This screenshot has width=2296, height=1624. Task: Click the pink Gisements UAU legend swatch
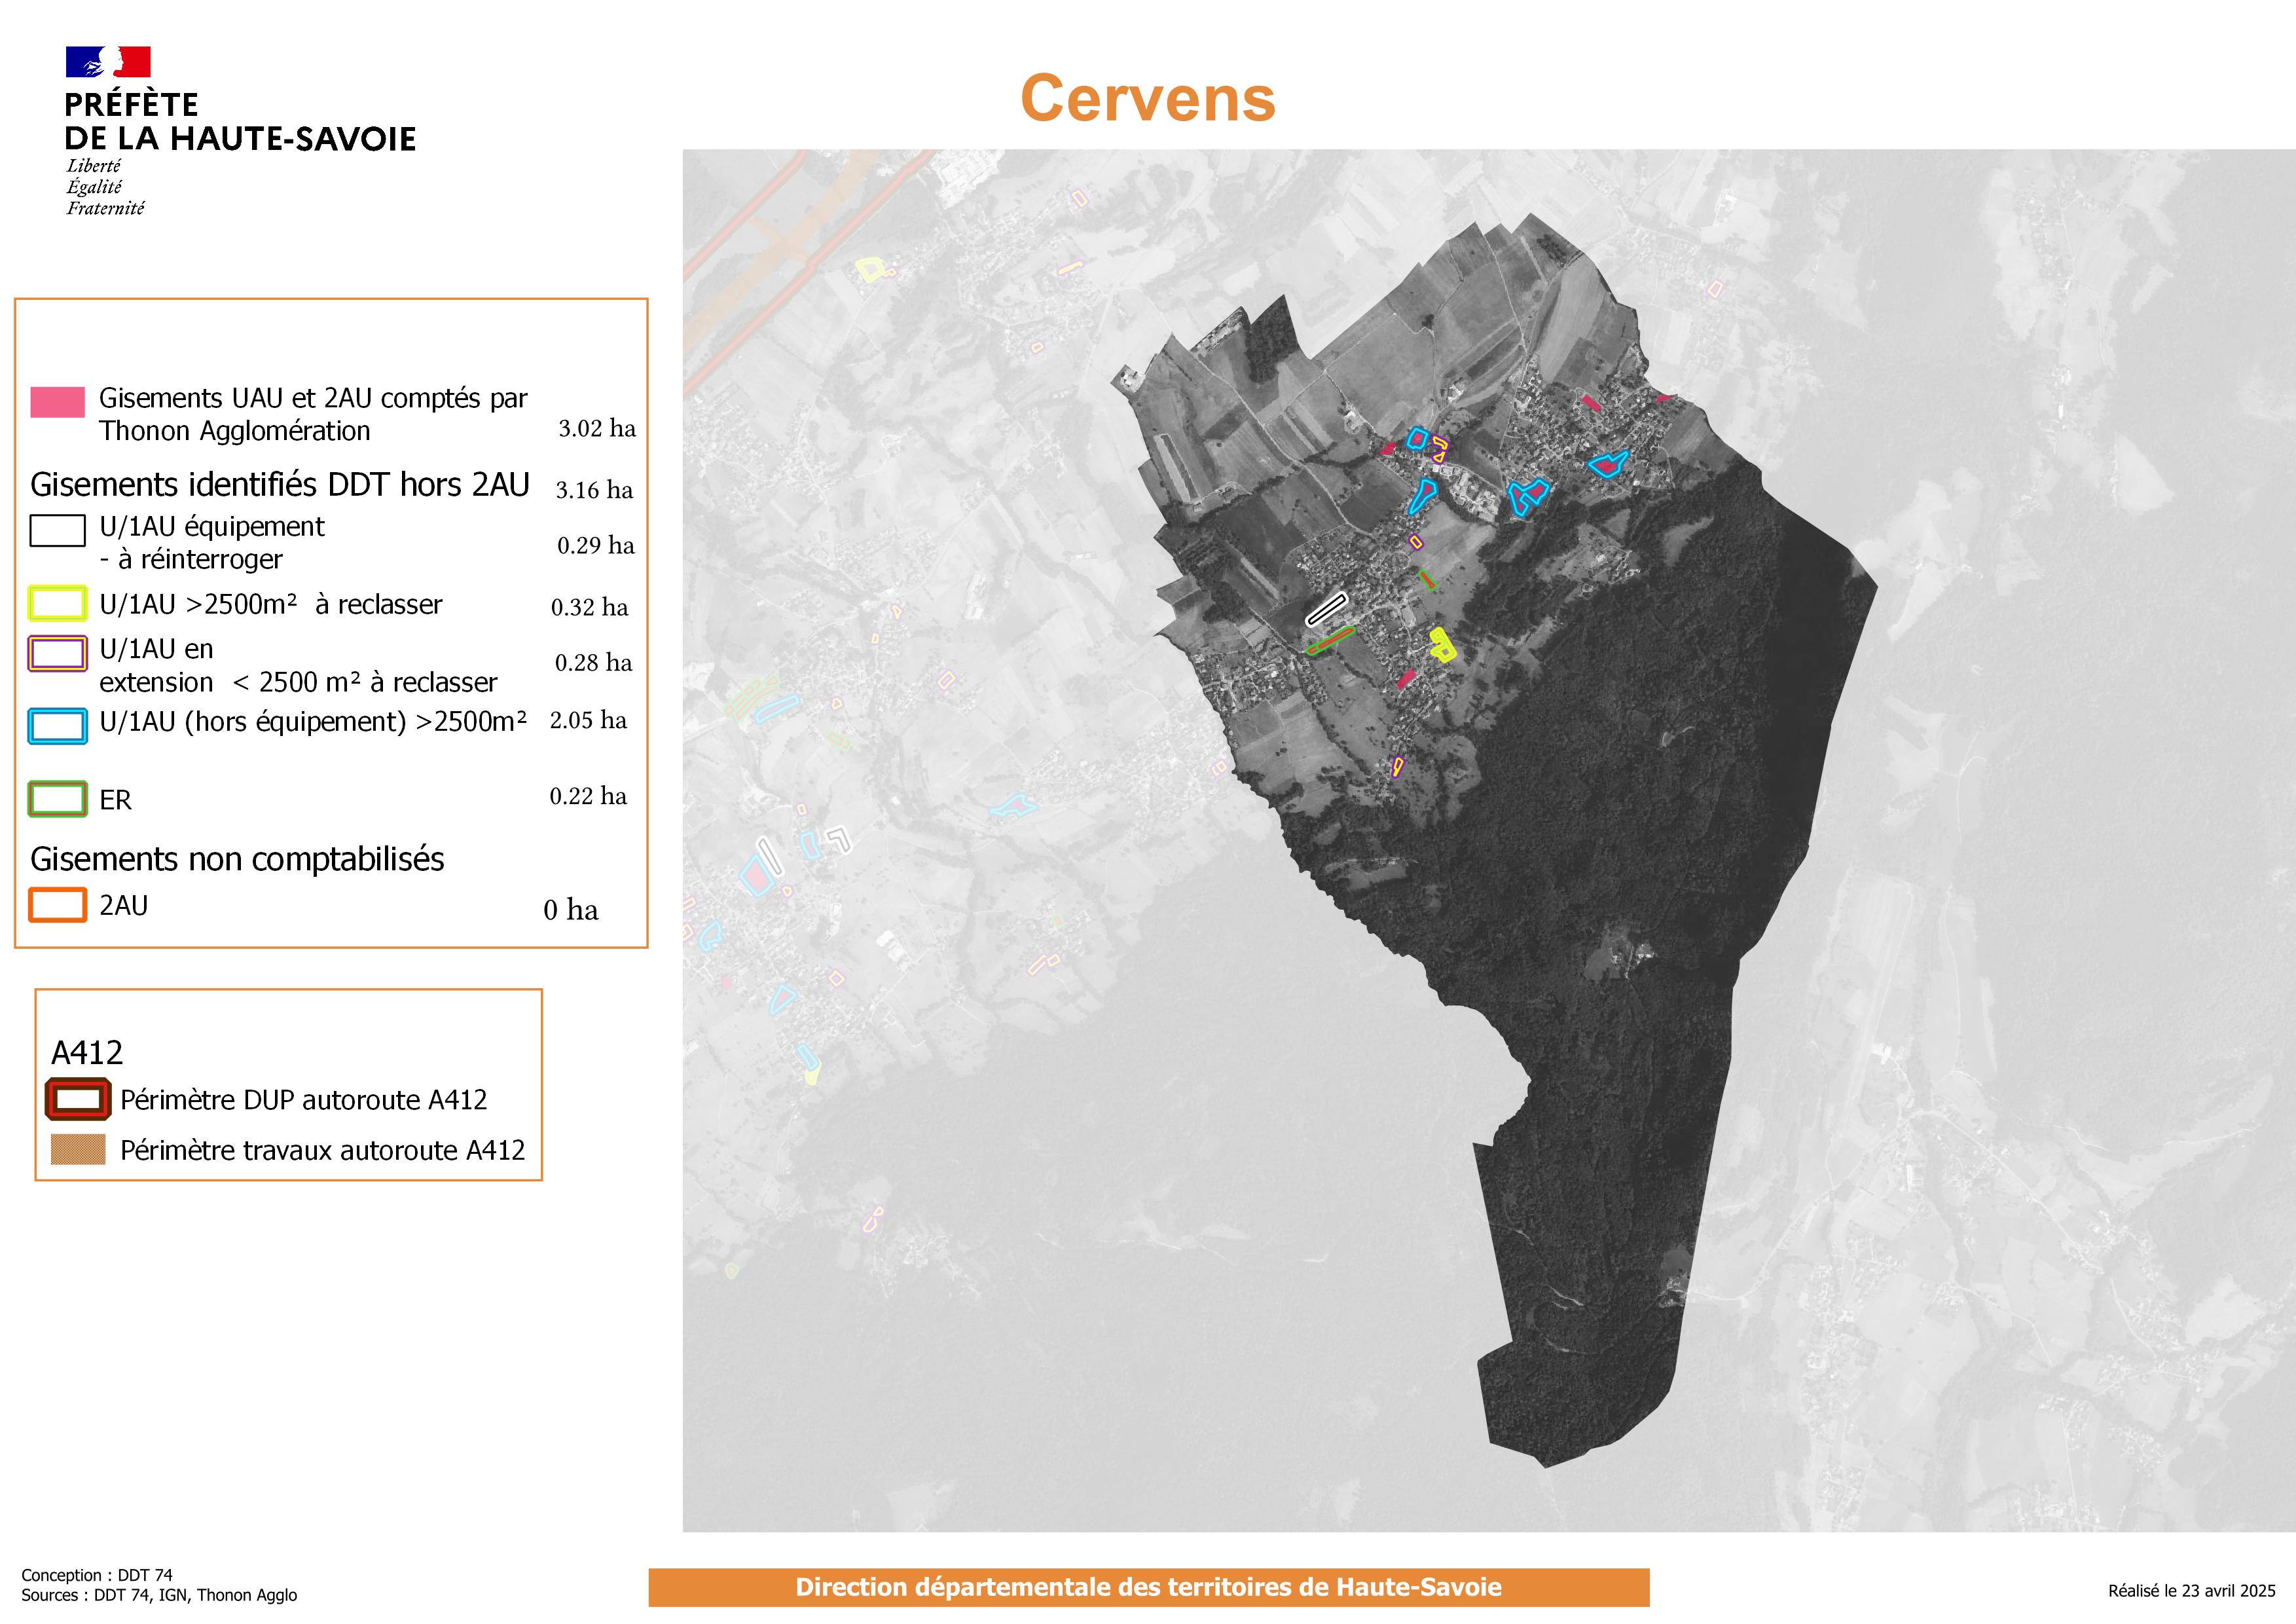(57, 402)
